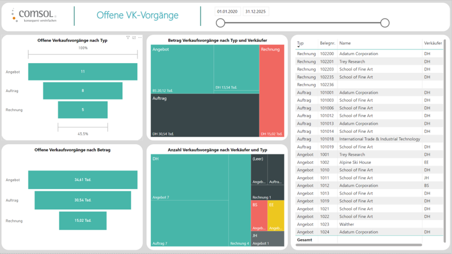Select Trey Research in row 102201
Image resolution: width=452 pixels, height=254 pixels.
click(352, 61)
